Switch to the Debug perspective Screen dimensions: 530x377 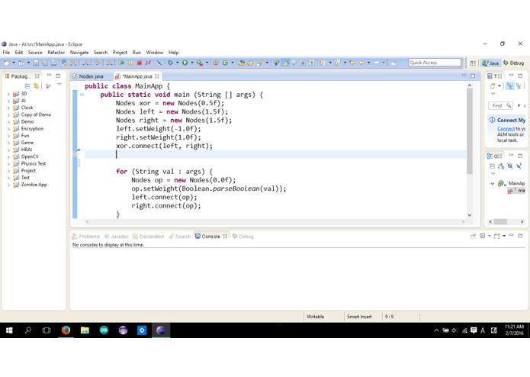(x=513, y=63)
